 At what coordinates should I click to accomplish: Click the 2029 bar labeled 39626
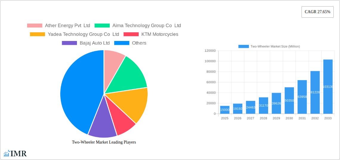point(276,103)
